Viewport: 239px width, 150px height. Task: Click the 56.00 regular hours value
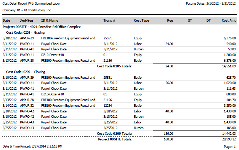click(x=169, y=83)
